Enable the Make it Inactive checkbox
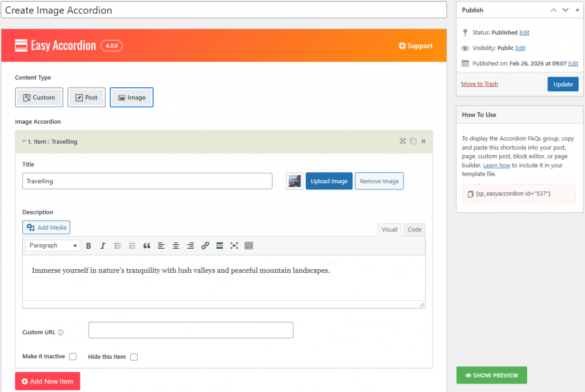Screen dimensions: 585x392 73,357
